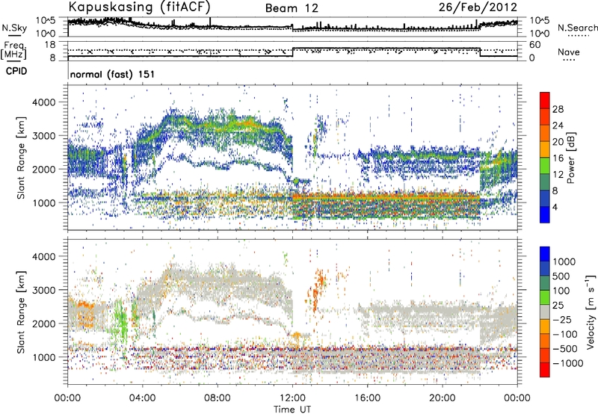Image resolution: width=598 pixels, height=414 pixels.
Task: Click the 'Velocity [m s-1]' colorbar label
Action: pos(591,312)
